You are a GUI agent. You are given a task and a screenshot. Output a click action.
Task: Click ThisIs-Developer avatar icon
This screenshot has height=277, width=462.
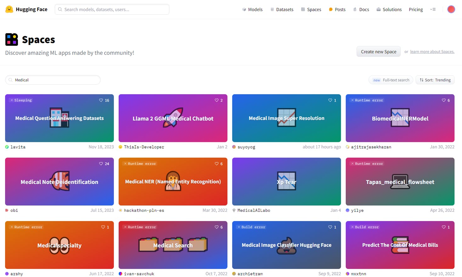click(x=121, y=147)
